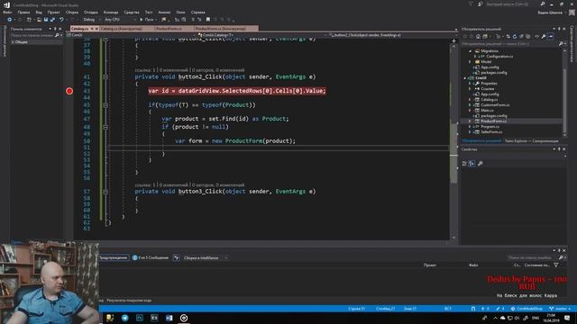Image resolution: width=577 pixels, height=324 pixels.
Task: Expand the Model folder
Action: point(471,62)
